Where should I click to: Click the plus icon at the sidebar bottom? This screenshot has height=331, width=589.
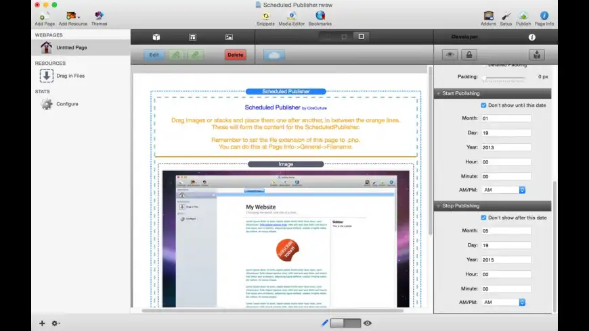(x=42, y=323)
